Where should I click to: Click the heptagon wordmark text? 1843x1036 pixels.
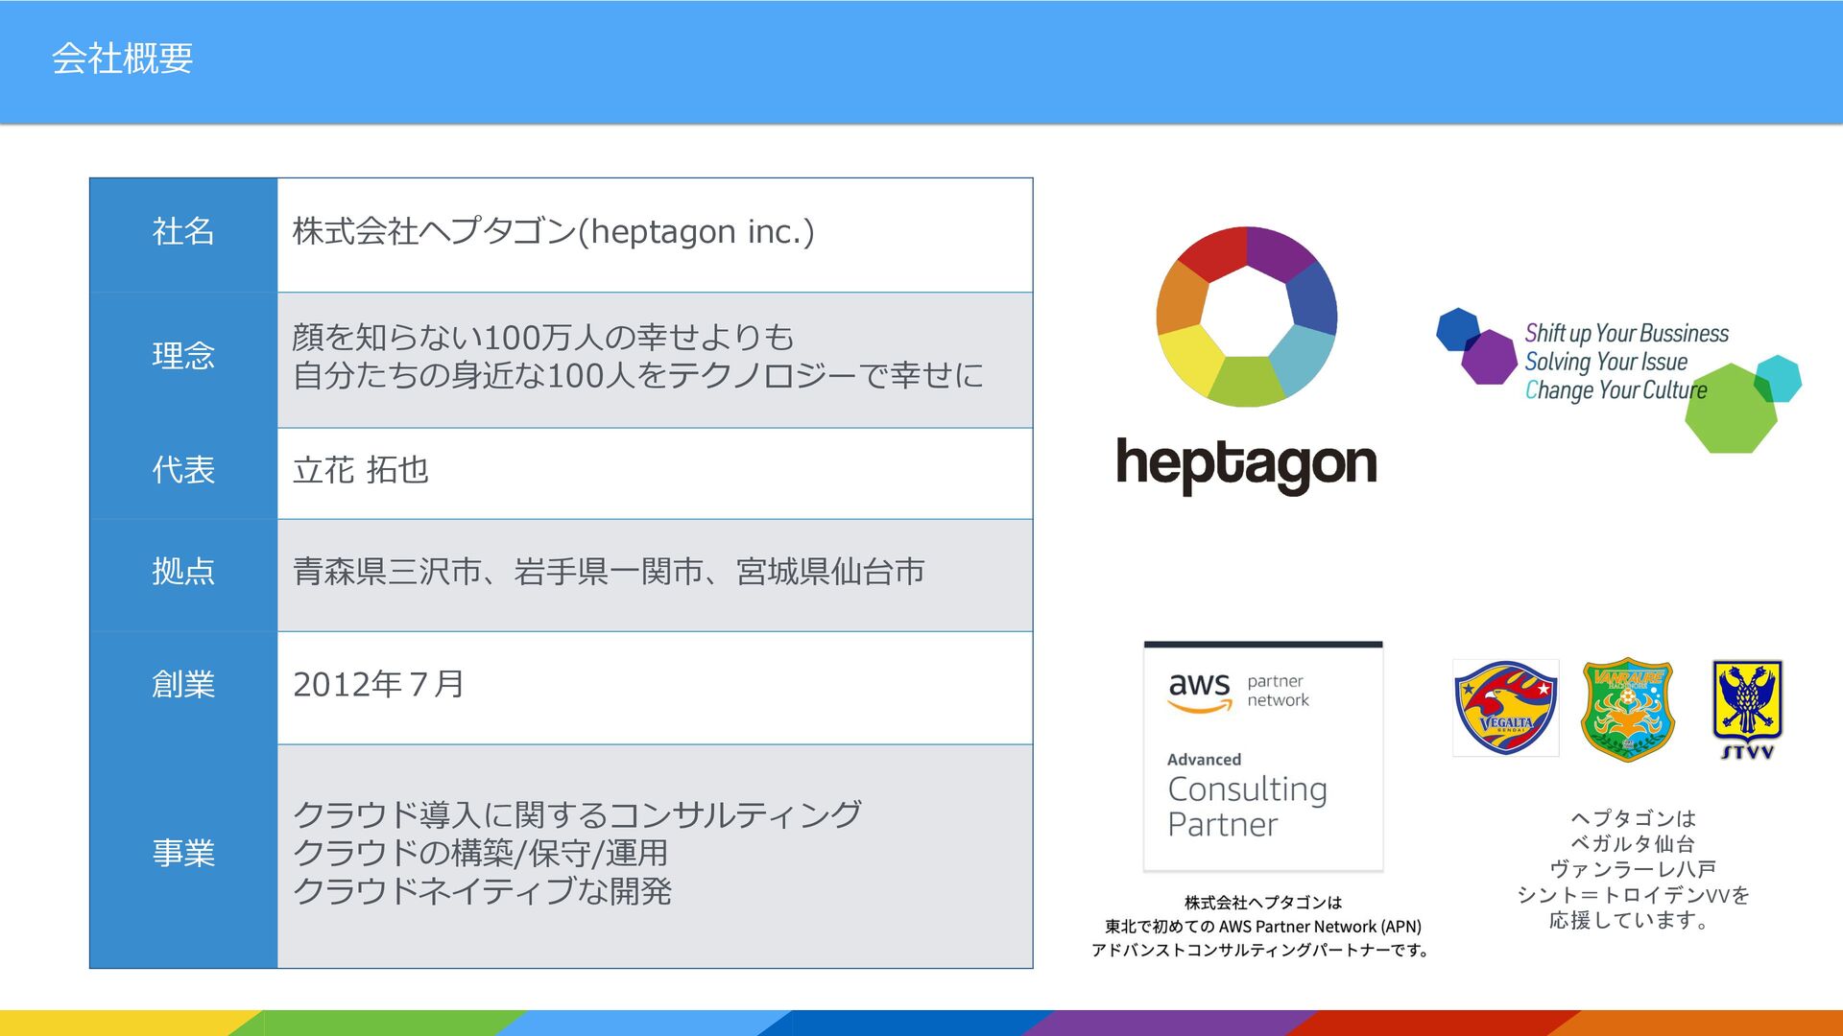click(1246, 464)
